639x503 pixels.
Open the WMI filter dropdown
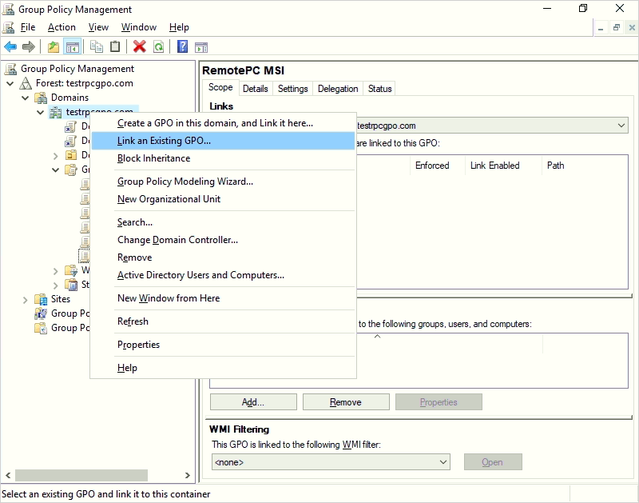[x=444, y=462]
